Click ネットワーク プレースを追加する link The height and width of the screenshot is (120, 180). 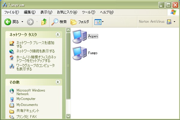(35, 44)
